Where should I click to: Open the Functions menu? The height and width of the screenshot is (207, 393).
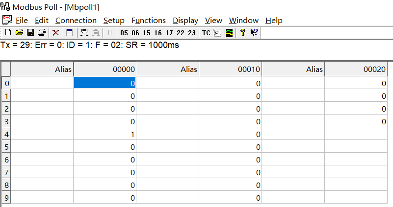(x=149, y=21)
